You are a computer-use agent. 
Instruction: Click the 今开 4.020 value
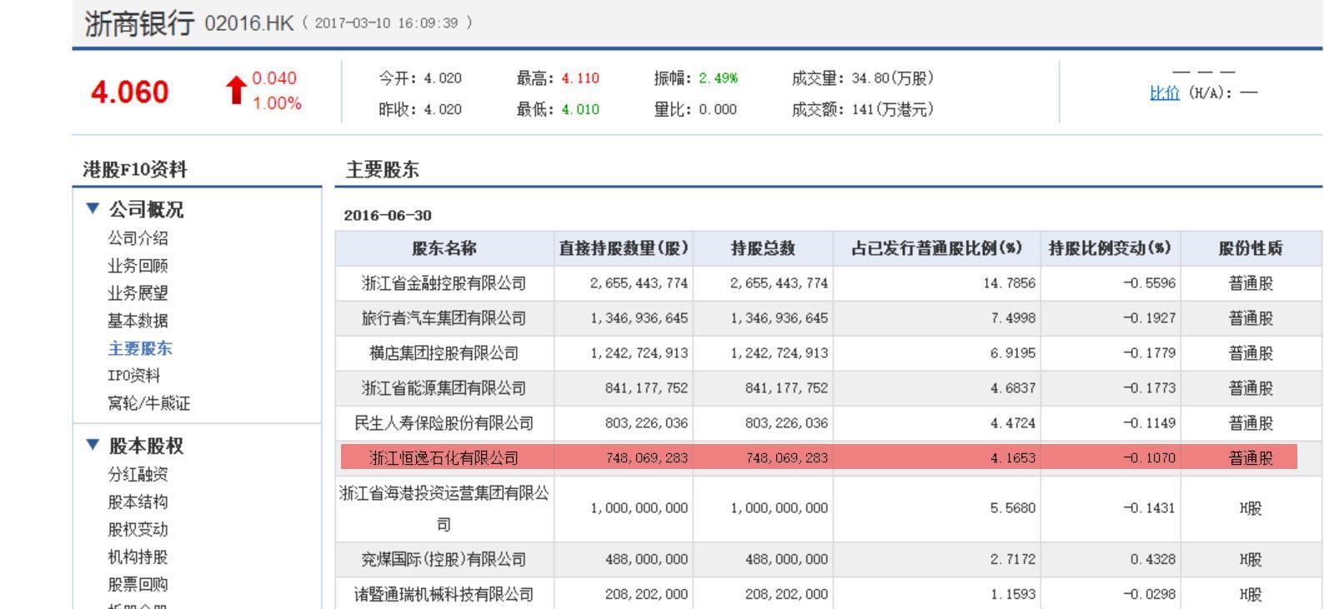click(443, 78)
